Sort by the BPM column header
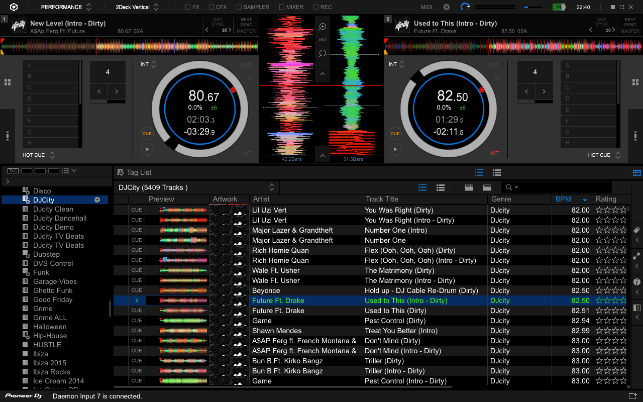Viewport: 643px width, 402px height. pyautogui.click(x=572, y=199)
